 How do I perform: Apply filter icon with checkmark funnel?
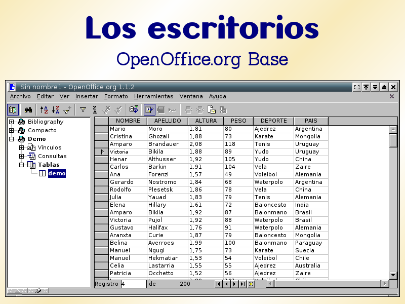coord(118,110)
